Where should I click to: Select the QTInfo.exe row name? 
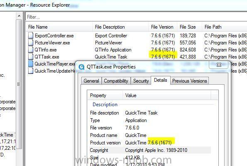click(x=46, y=50)
